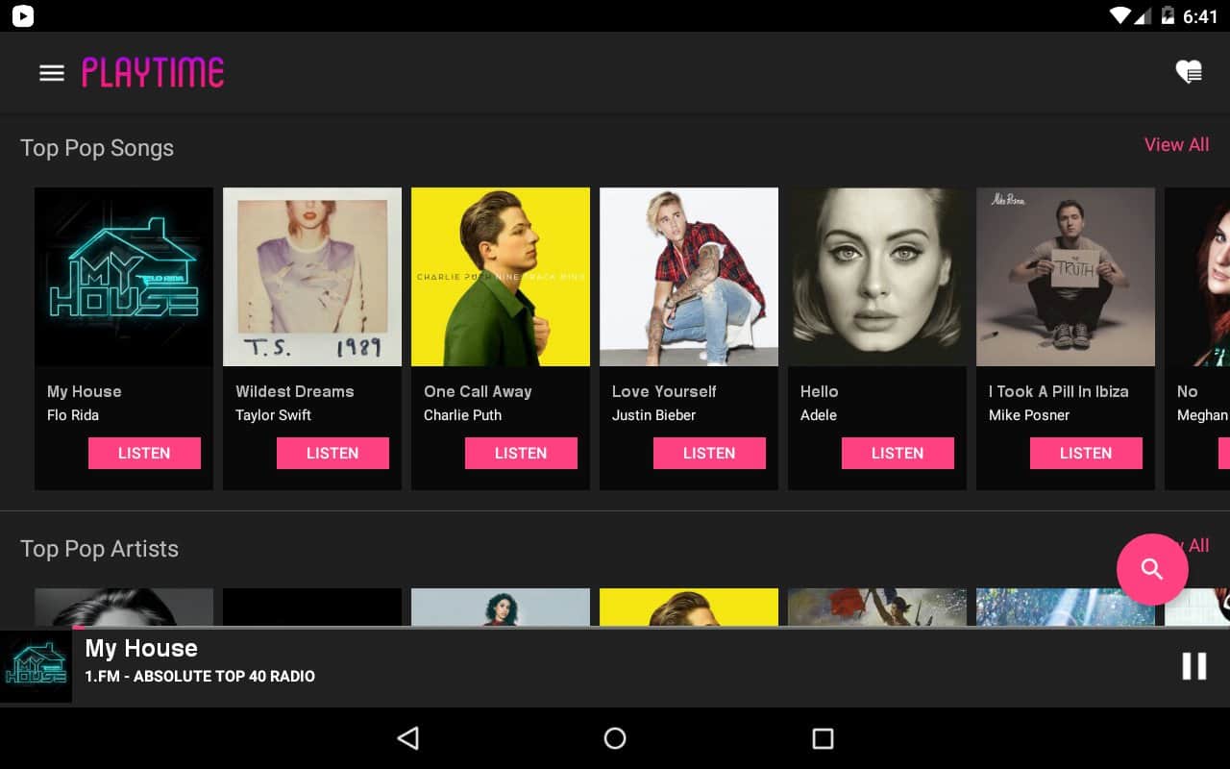This screenshot has height=769, width=1230.
Task: Listen to My House by Flo Rida
Action: click(x=144, y=453)
